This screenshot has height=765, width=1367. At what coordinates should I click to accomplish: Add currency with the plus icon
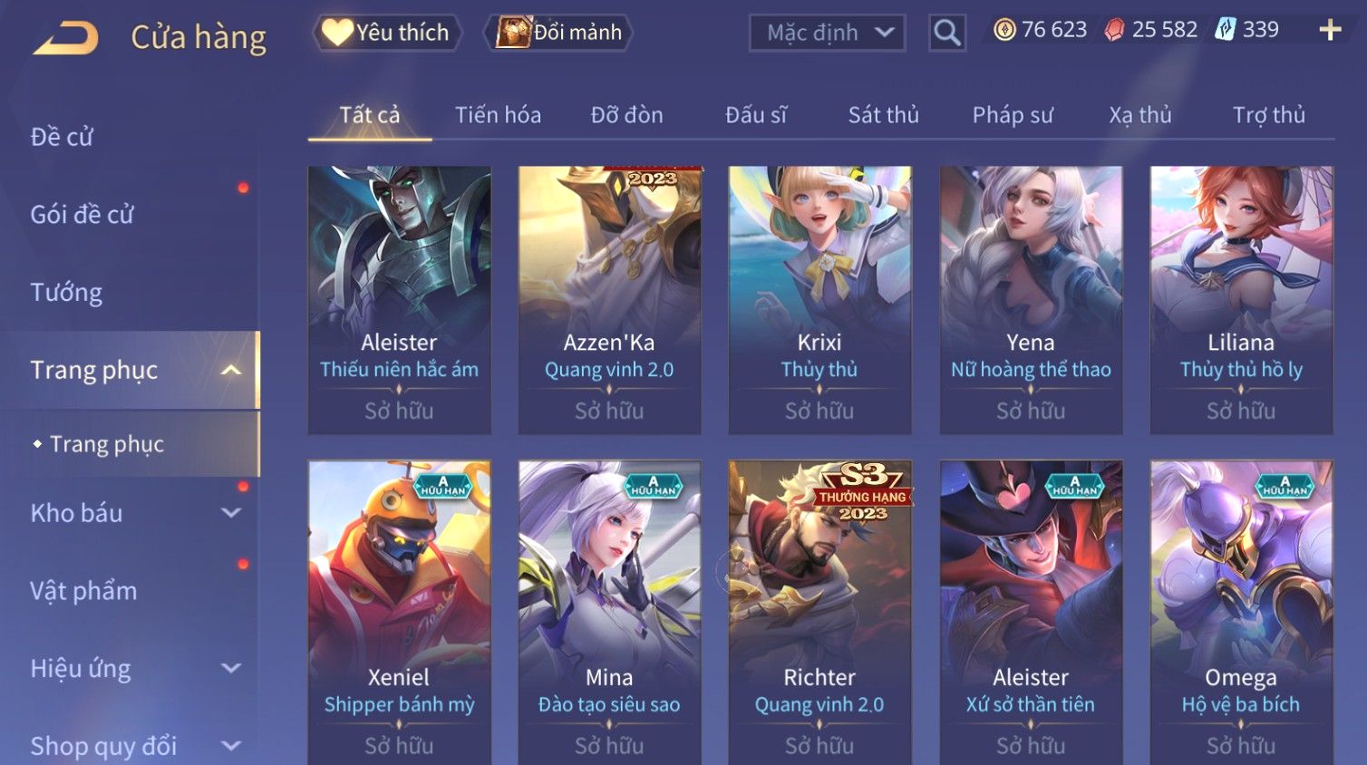(x=1330, y=30)
